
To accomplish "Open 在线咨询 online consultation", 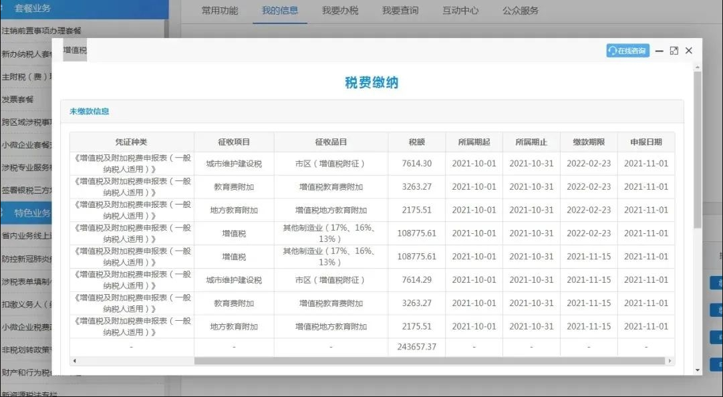I will pyautogui.click(x=627, y=51).
